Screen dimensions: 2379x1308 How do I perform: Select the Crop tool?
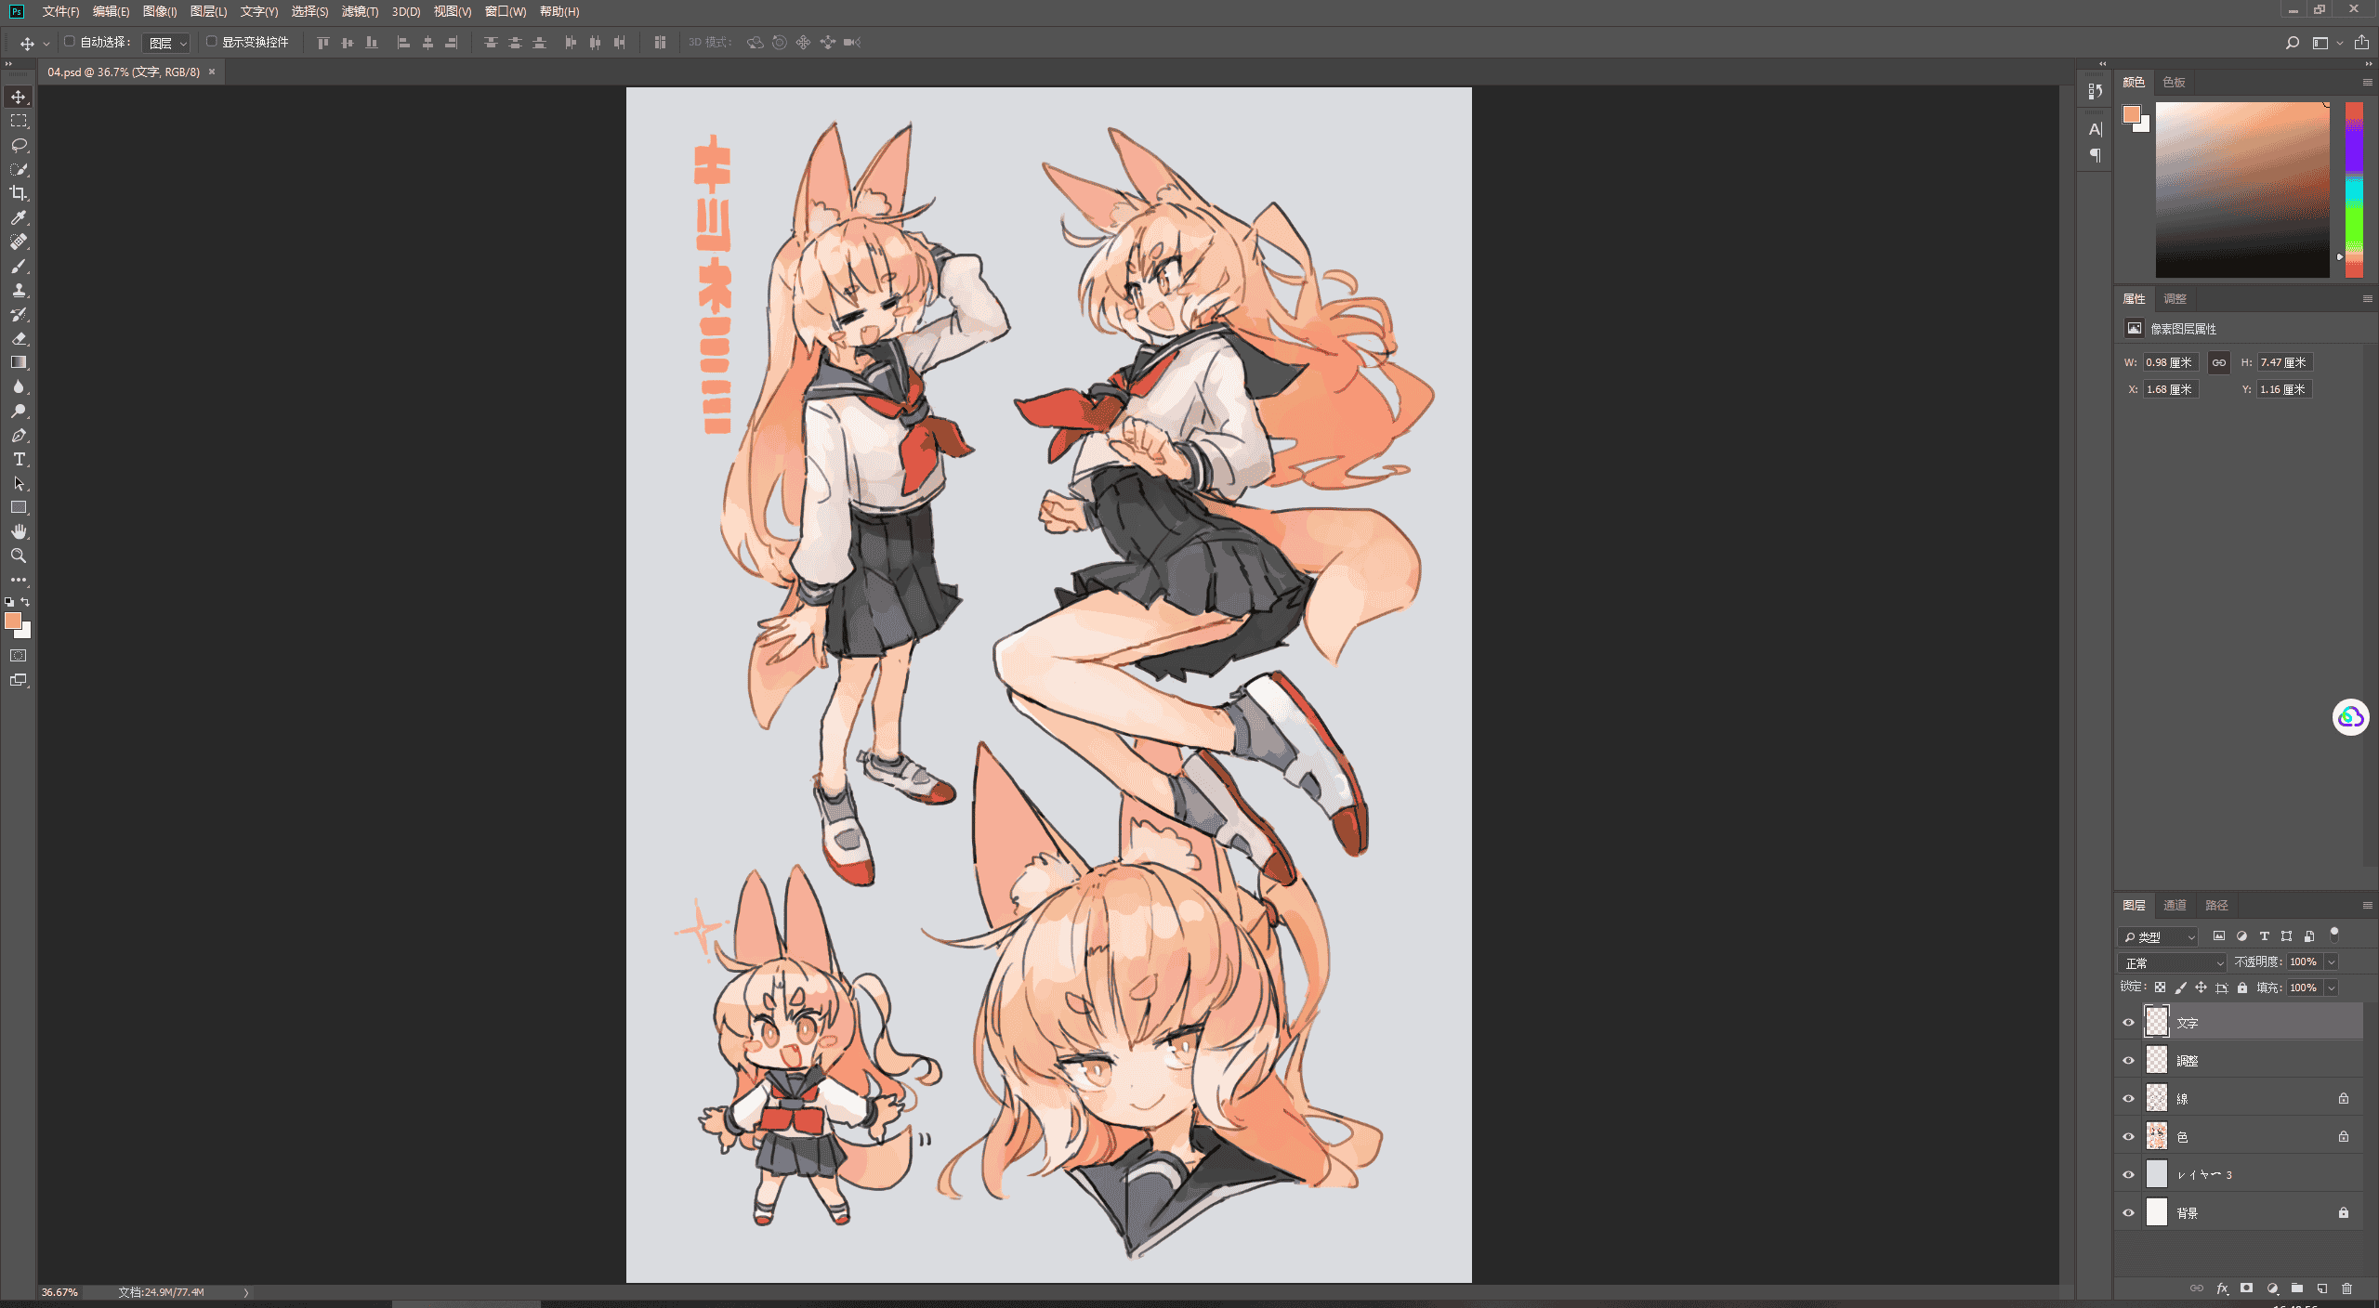(19, 193)
